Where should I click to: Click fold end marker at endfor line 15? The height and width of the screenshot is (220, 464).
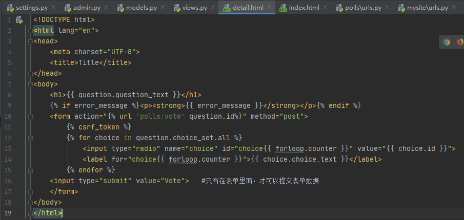pyautogui.click(x=30, y=170)
